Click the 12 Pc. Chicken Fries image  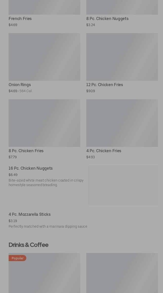[122, 57]
